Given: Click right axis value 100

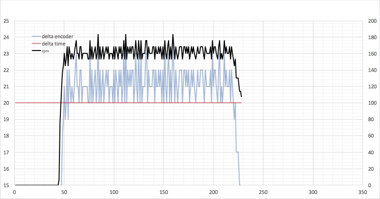Looking at the screenshot, I should [372, 103].
